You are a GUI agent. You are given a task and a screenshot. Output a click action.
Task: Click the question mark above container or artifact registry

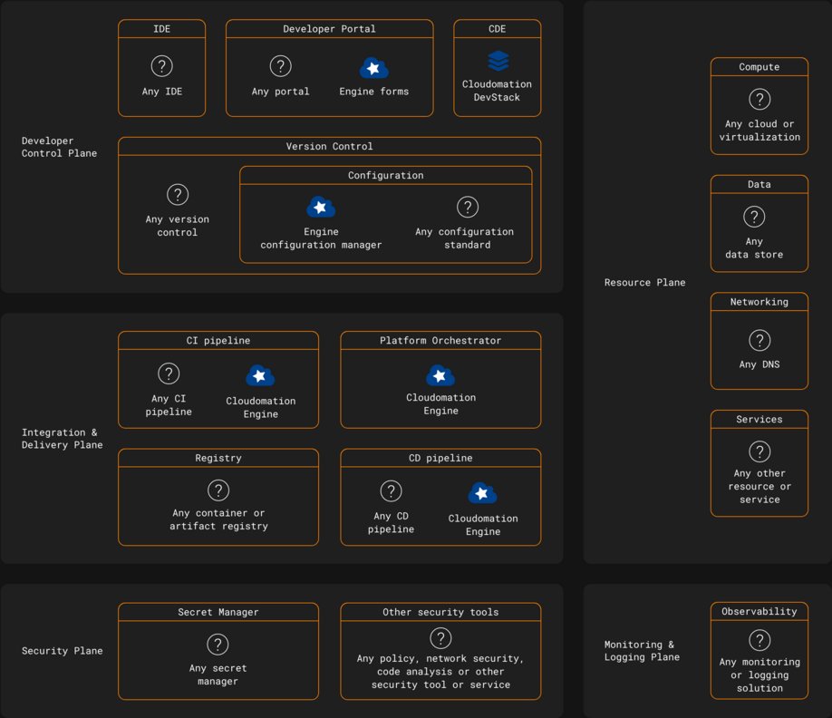point(218,490)
